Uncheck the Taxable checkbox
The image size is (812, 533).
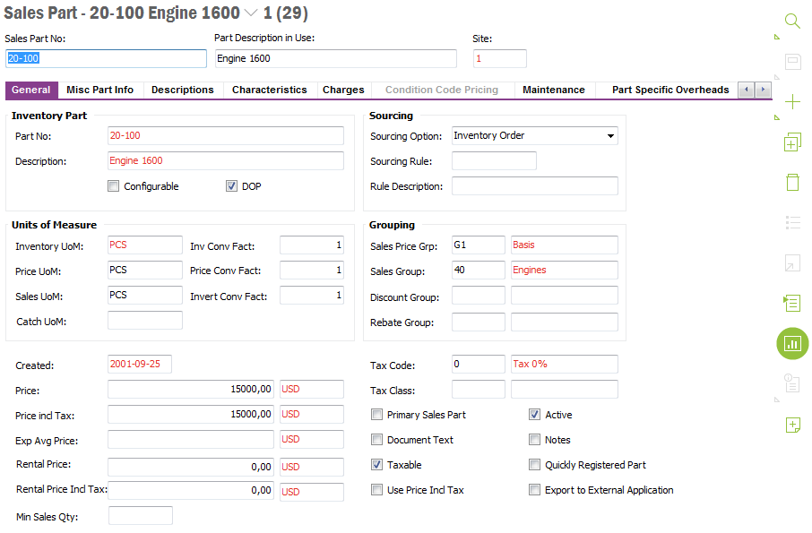377,465
